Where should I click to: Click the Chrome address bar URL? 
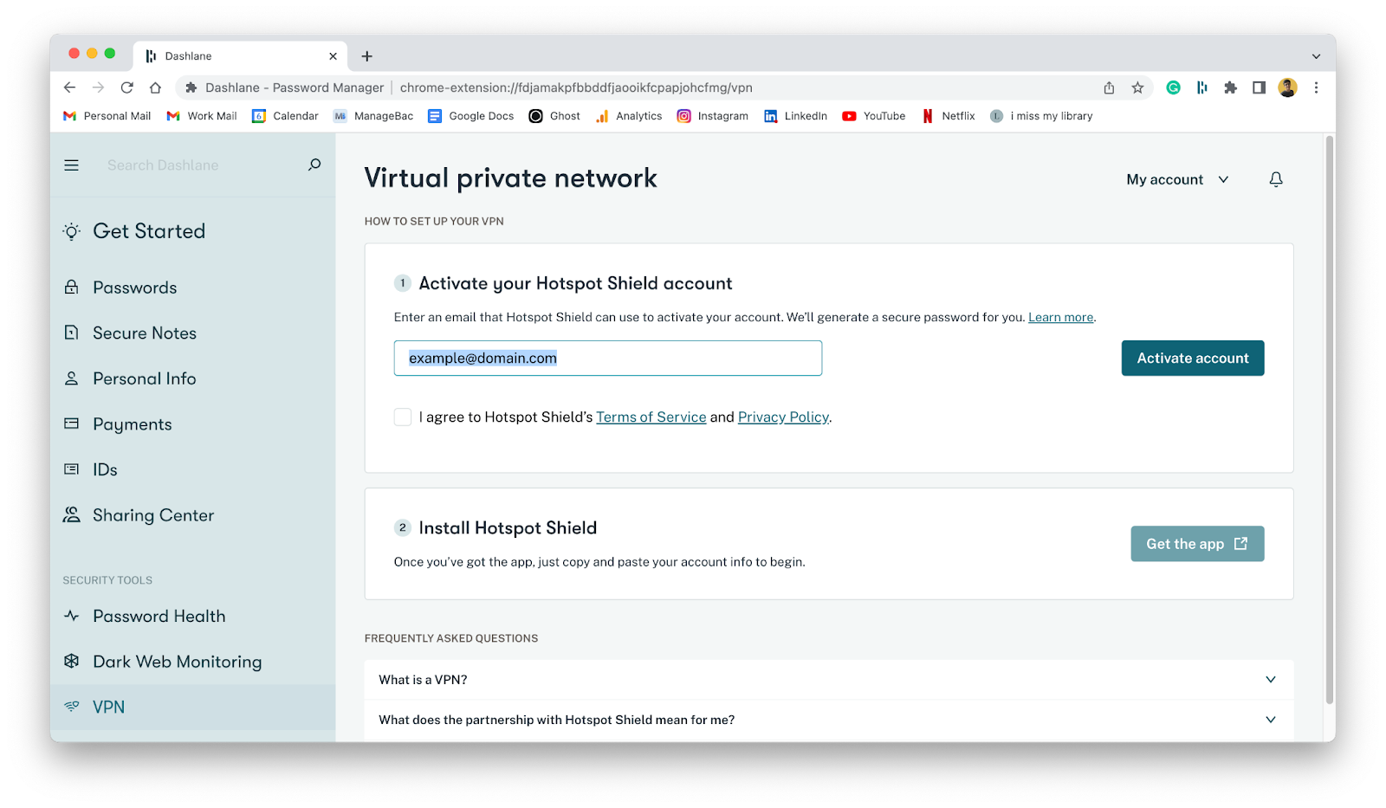point(576,87)
